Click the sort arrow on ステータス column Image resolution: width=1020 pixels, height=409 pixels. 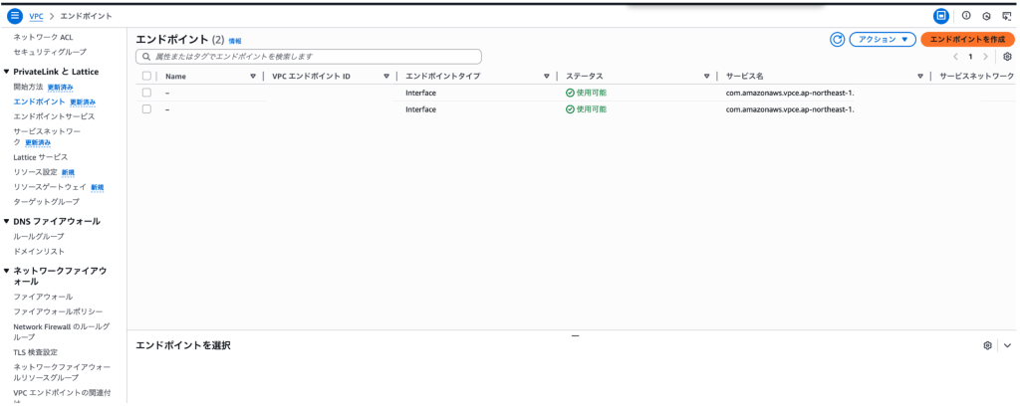(x=706, y=76)
